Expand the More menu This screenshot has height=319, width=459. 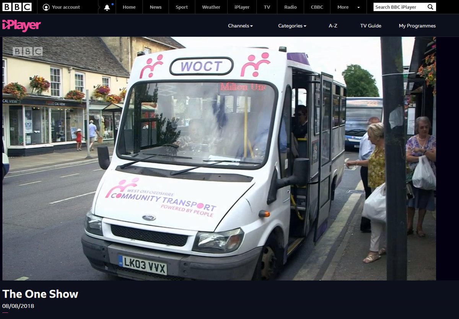click(x=348, y=7)
